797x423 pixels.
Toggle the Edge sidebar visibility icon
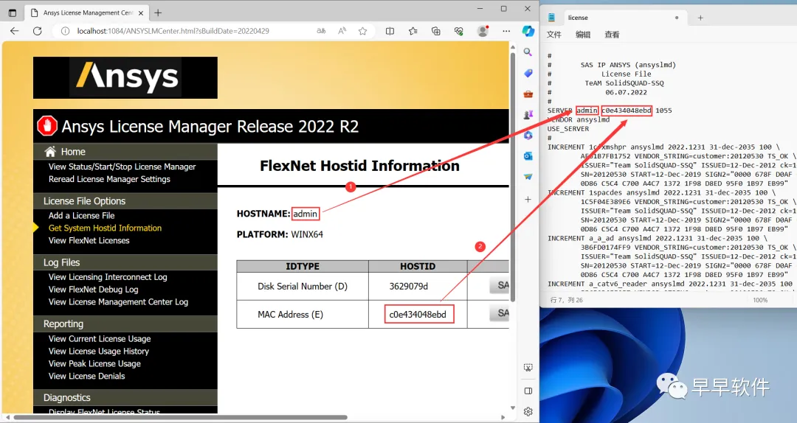pos(528,391)
